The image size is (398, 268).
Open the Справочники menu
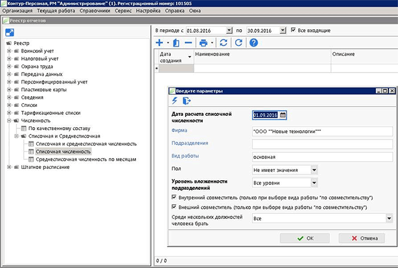[95, 11]
